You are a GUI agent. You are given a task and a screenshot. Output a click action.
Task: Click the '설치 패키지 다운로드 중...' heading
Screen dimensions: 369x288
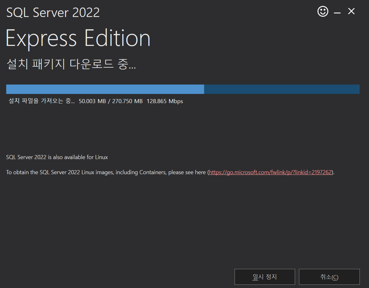[x=71, y=64]
